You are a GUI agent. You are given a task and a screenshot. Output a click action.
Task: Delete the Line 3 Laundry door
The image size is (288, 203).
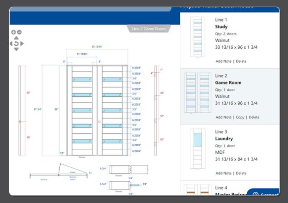241,173
